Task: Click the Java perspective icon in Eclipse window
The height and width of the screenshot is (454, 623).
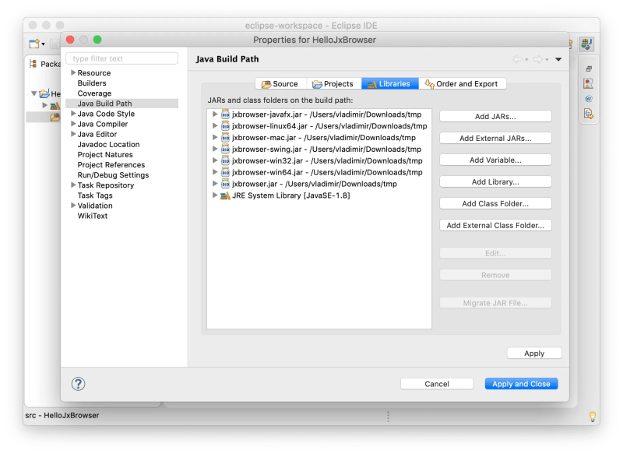Action: pyautogui.click(x=587, y=44)
